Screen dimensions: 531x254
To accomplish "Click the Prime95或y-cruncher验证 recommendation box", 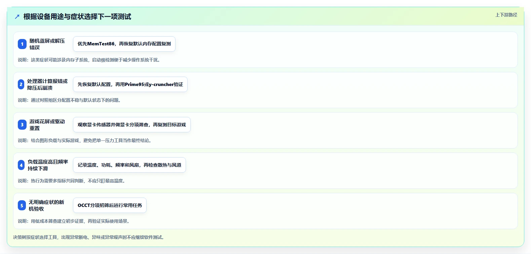I will pyautogui.click(x=130, y=84).
